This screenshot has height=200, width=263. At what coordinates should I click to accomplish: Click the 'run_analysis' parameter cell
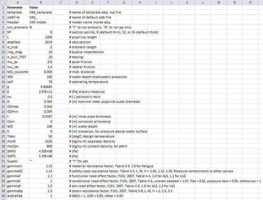coord(18,27)
